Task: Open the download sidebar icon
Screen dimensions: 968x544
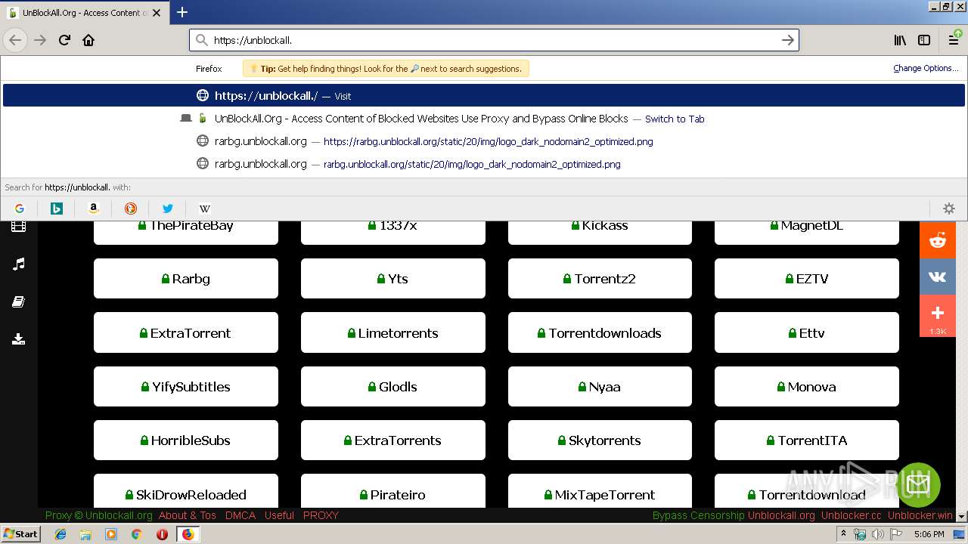Action: (x=19, y=339)
